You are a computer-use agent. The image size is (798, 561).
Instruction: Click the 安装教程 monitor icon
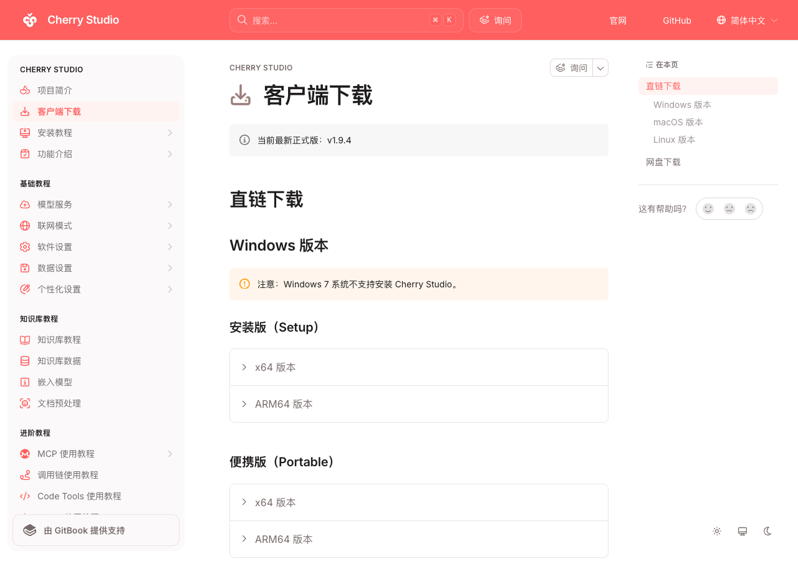pos(25,133)
